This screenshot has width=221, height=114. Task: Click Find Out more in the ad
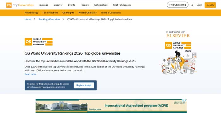tap(95, 109)
